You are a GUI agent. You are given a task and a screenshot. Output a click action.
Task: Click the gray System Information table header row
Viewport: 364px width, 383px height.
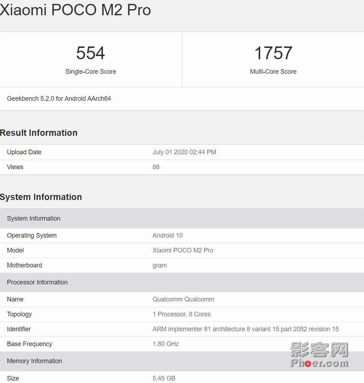tap(182, 218)
